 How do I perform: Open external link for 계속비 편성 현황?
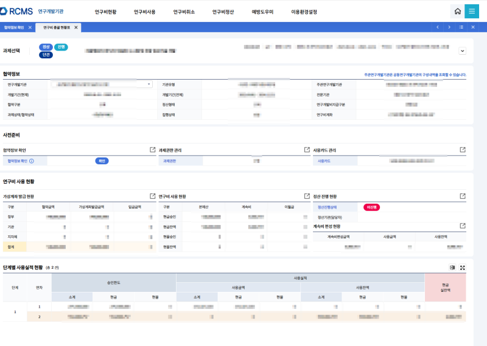tap(463, 226)
